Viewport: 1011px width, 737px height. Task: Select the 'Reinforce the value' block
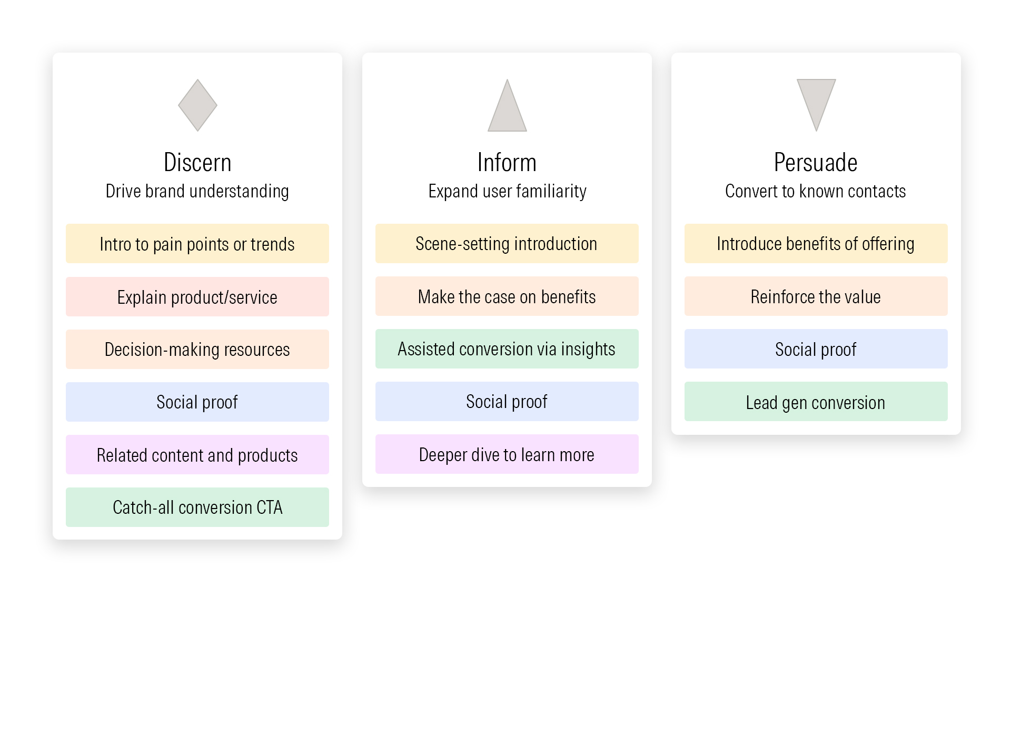pos(816,296)
